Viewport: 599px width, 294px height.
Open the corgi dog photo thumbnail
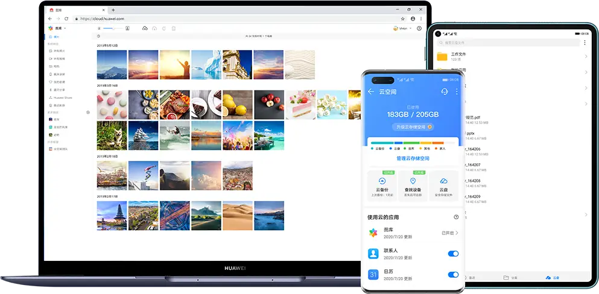point(112,136)
